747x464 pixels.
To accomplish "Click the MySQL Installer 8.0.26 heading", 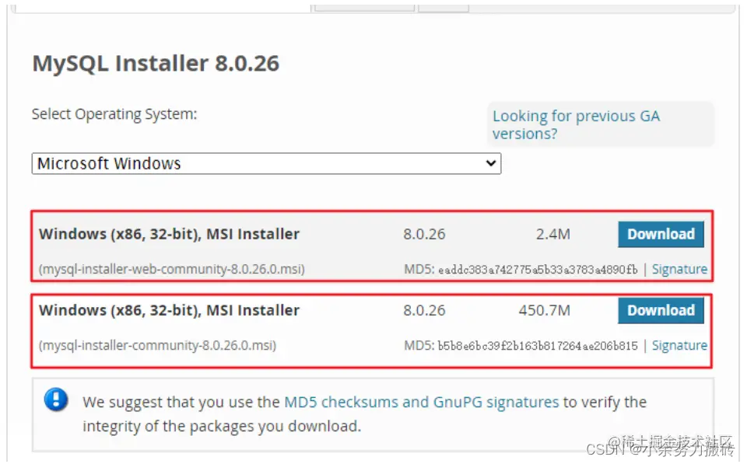I will click(156, 63).
